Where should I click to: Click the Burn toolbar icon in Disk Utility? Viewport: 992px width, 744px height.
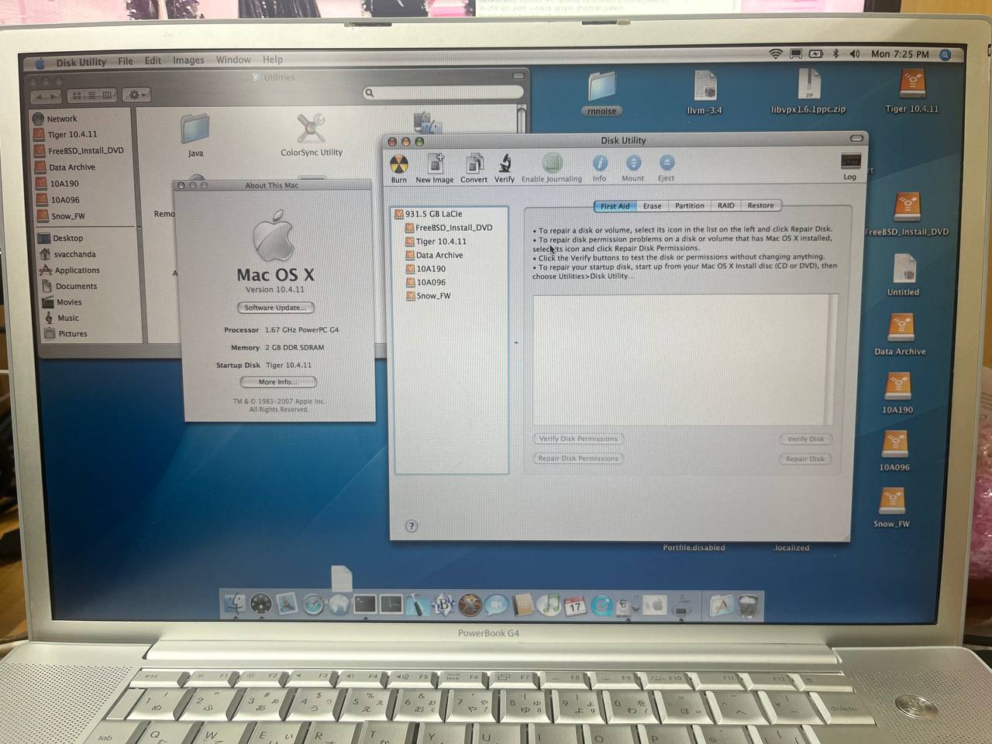(x=399, y=164)
